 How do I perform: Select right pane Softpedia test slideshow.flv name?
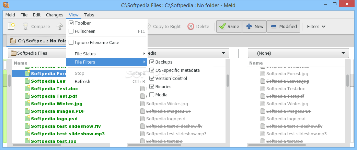pyautogui.click(x=295, y=126)
